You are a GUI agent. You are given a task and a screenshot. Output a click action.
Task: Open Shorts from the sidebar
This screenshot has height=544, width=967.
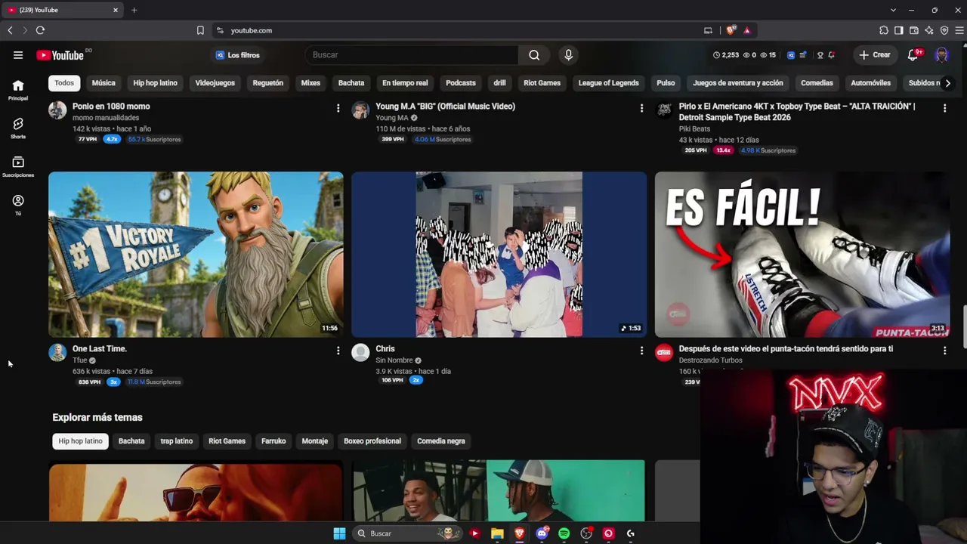click(18, 128)
